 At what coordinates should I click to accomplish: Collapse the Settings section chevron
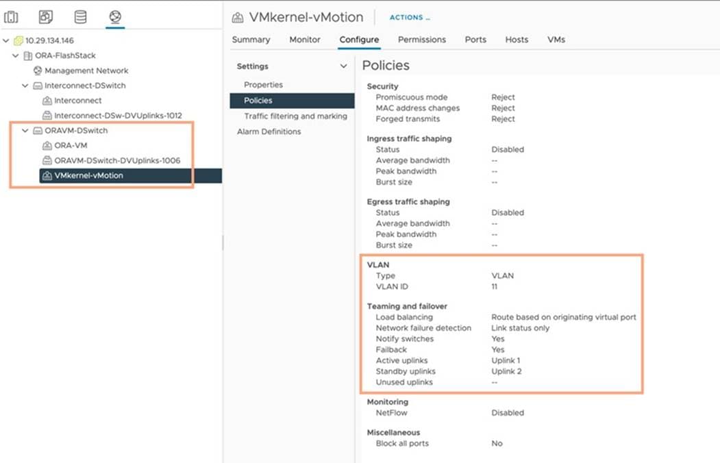click(x=343, y=66)
